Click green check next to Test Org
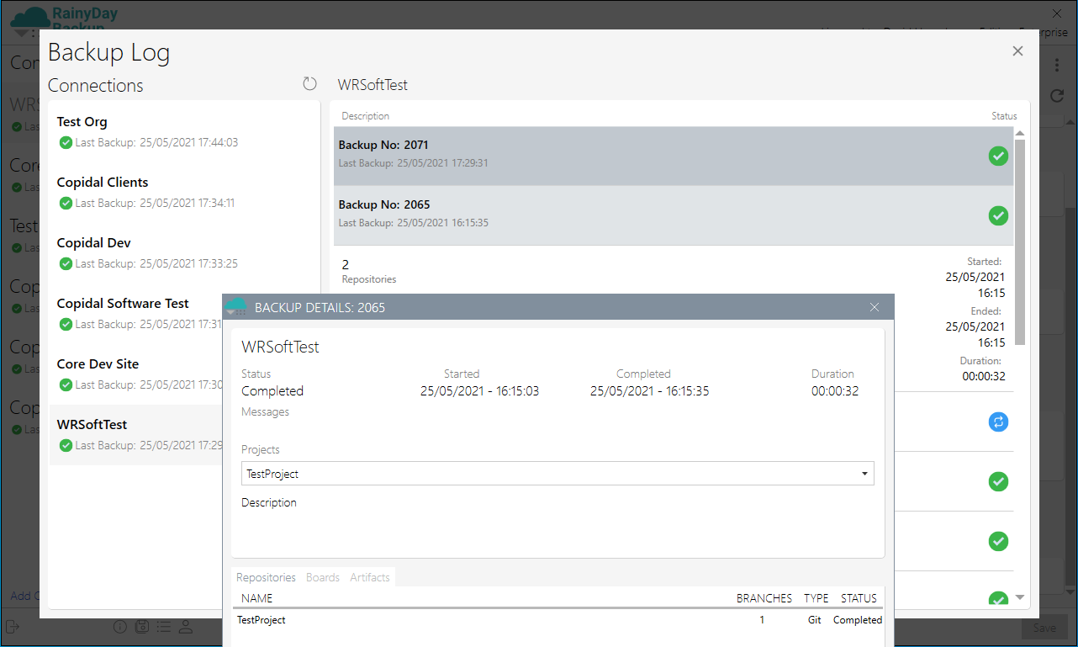The width and height of the screenshot is (1078, 647). [66, 142]
